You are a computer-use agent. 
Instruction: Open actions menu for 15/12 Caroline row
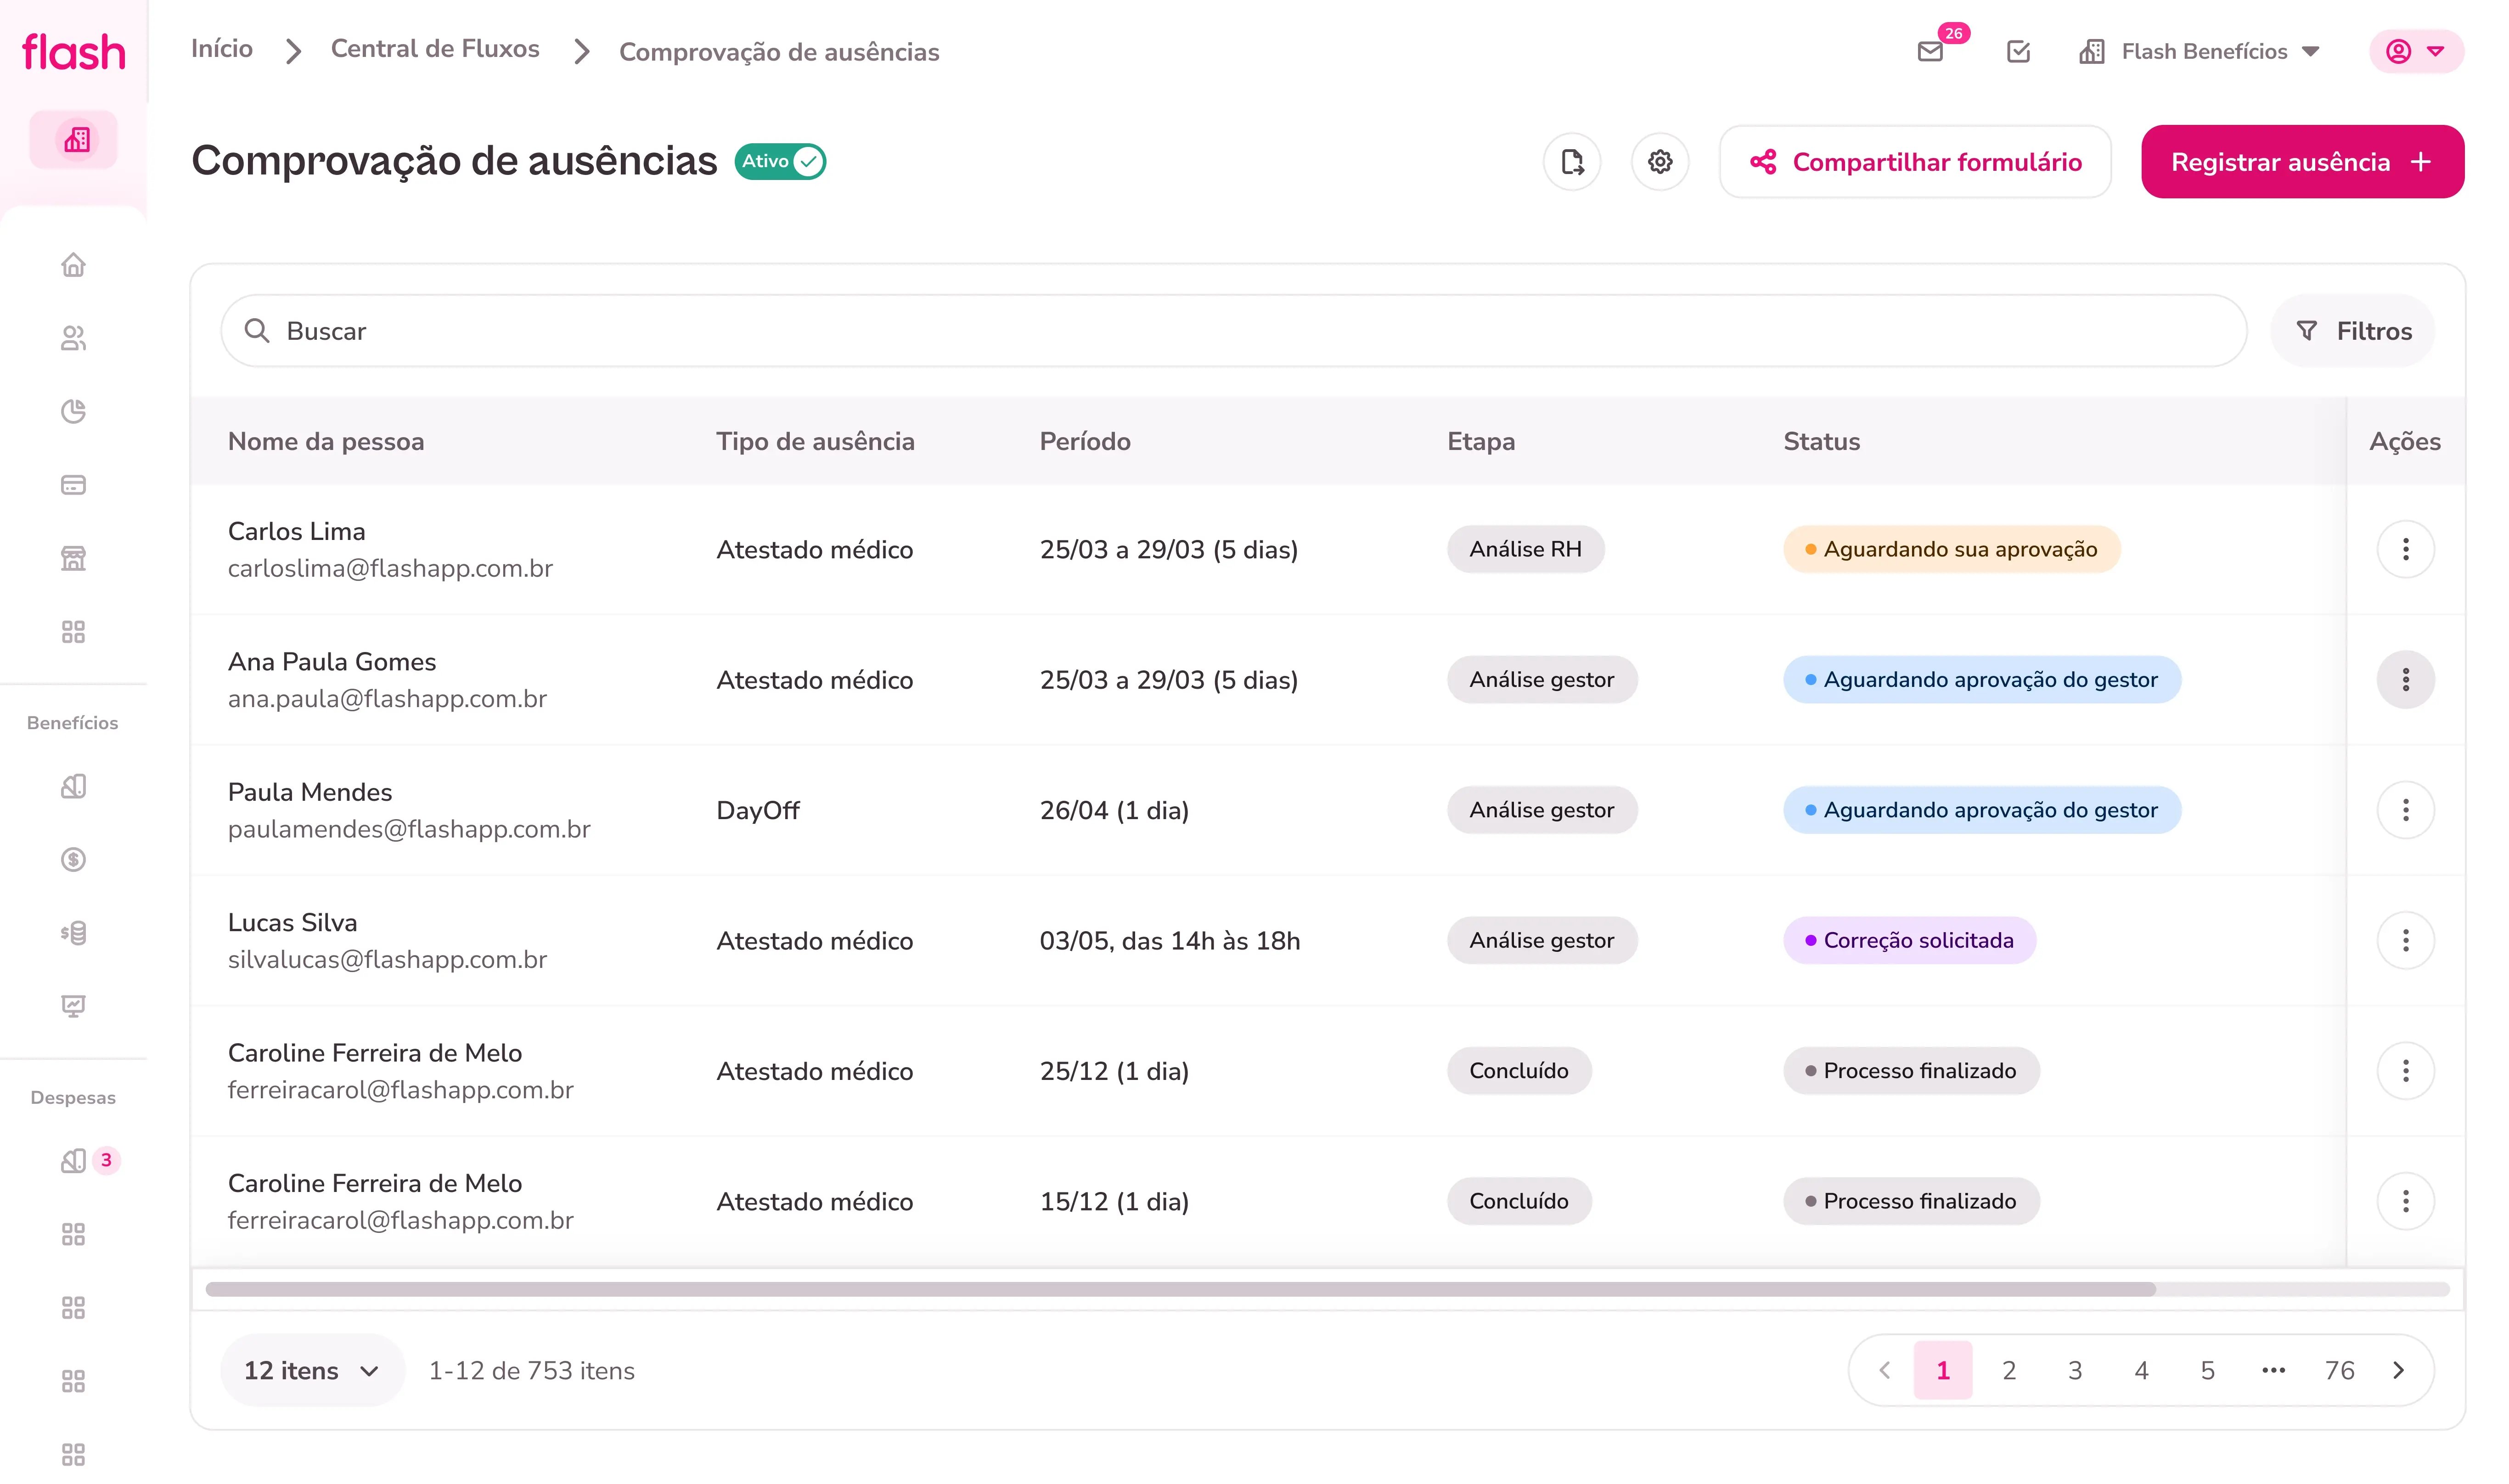pos(2405,1201)
